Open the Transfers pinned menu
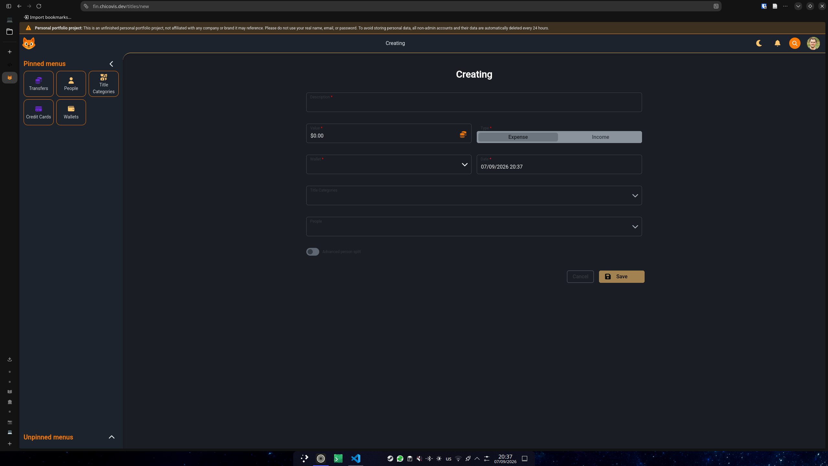 click(x=38, y=84)
